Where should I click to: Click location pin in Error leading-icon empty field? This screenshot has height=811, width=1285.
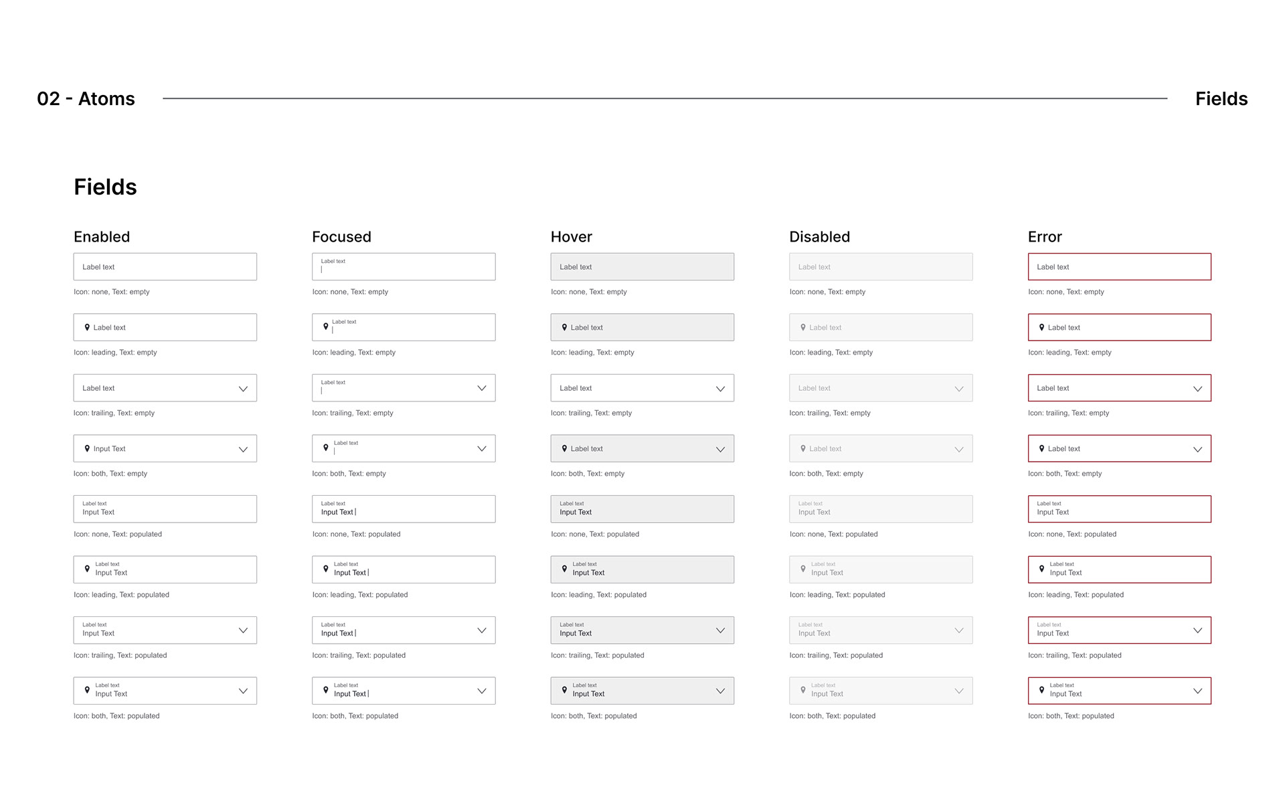click(x=1041, y=327)
